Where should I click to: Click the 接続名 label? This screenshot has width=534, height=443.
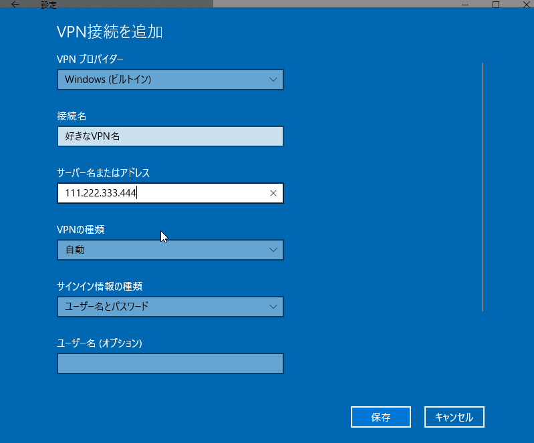[x=72, y=116]
